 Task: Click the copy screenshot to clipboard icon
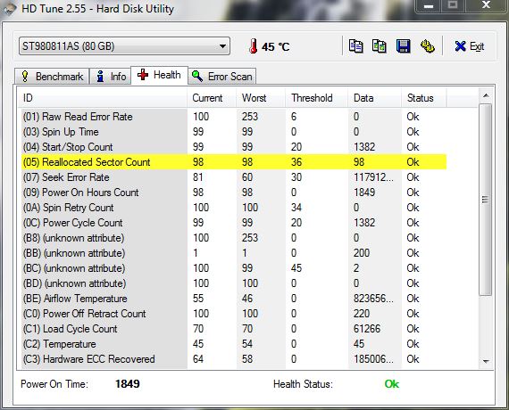click(x=380, y=46)
